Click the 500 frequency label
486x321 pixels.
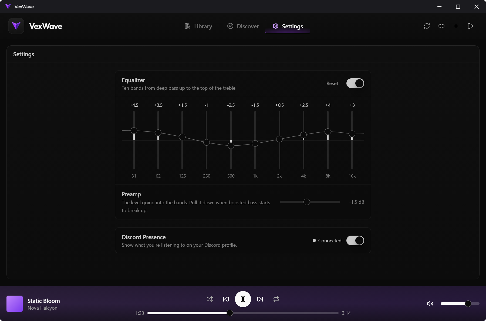231,176
